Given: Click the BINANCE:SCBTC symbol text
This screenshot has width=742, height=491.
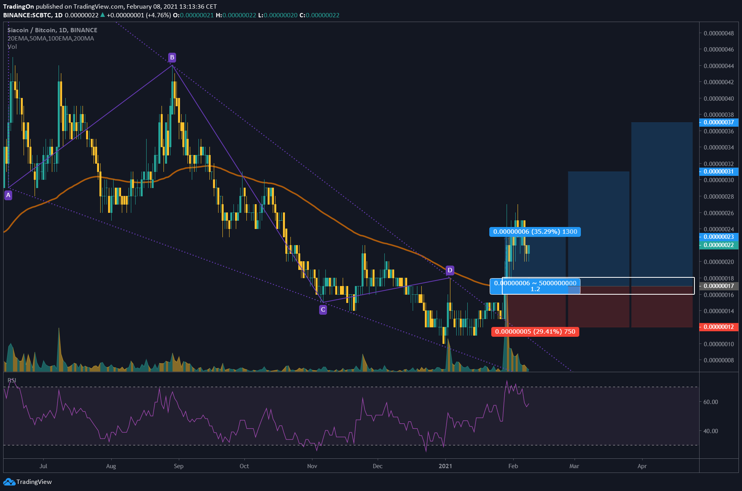Looking at the screenshot, I should [x=28, y=15].
